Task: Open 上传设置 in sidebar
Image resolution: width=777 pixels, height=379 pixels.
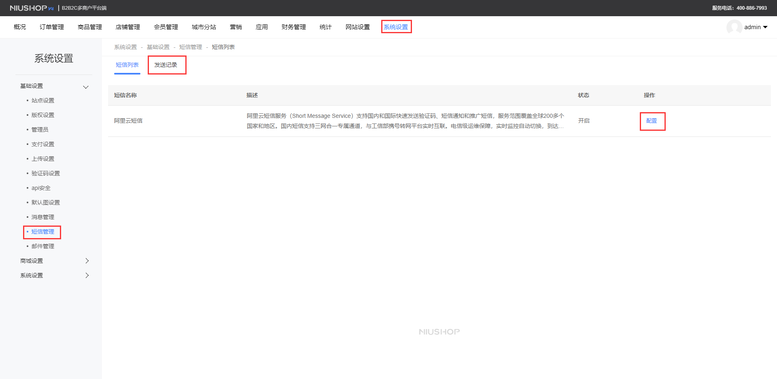Action: (43, 159)
